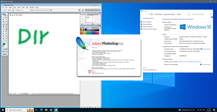Select the Notes tool

(x=4, y=38)
